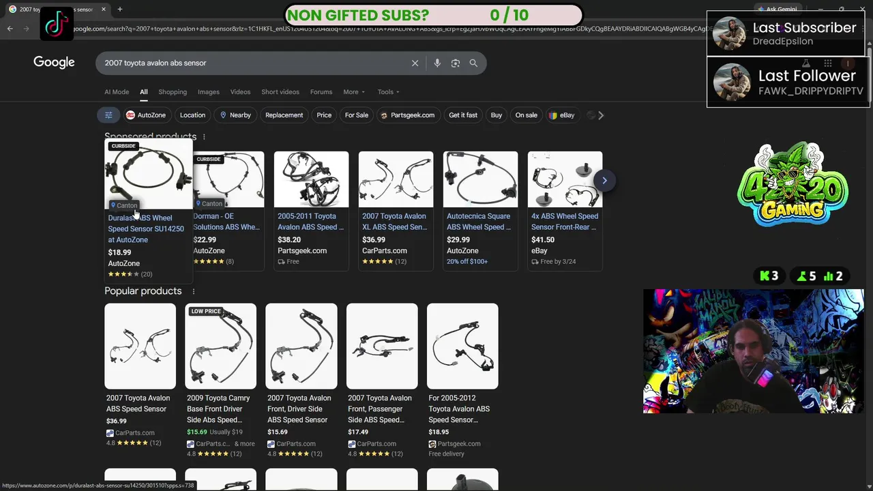The image size is (873, 491).
Task: Expand the More search menu
Action: pyautogui.click(x=354, y=92)
